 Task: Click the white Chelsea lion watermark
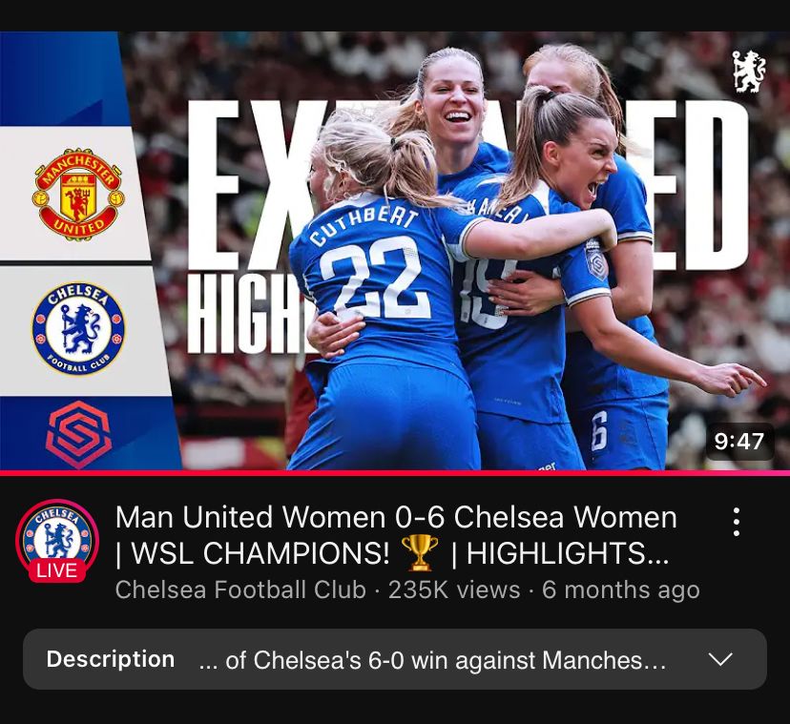coord(748,71)
